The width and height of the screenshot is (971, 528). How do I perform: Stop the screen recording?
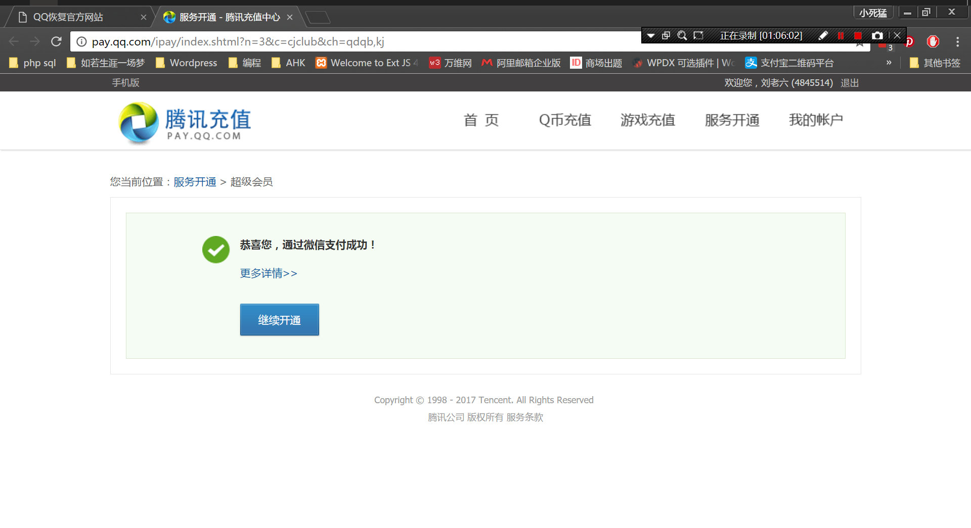pyautogui.click(x=858, y=35)
